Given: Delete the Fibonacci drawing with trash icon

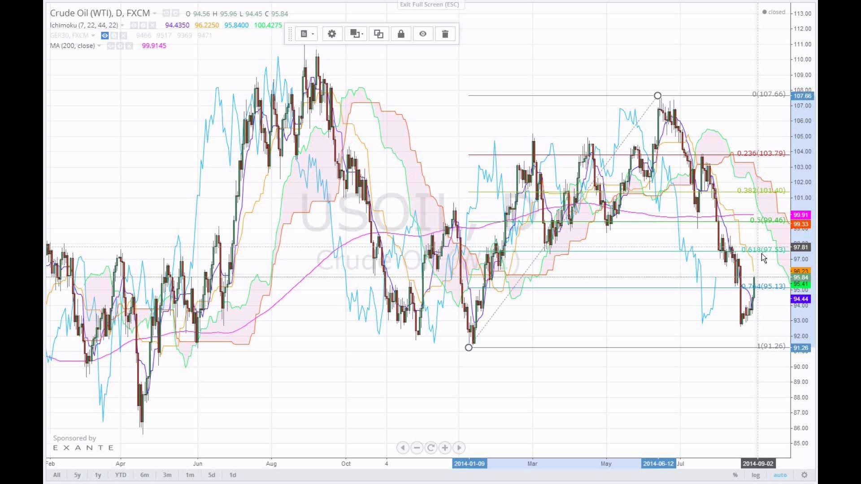Looking at the screenshot, I should [x=445, y=34].
